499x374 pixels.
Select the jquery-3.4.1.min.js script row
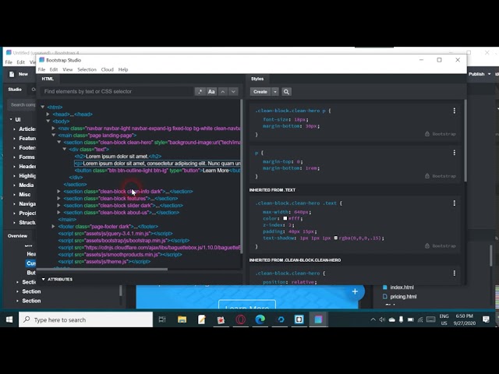[x=115, y=234]
